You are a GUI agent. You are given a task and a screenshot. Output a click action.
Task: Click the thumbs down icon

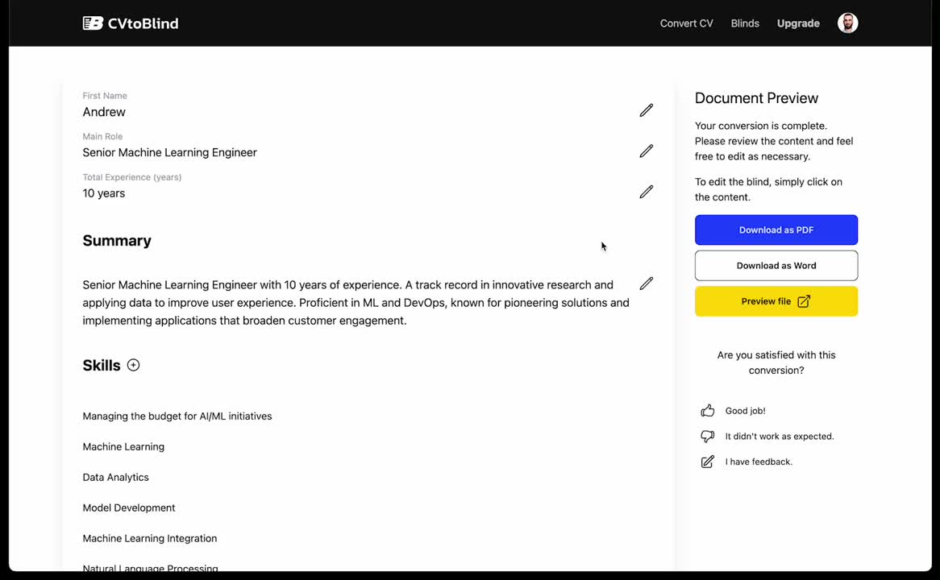[x=708, y=437]
